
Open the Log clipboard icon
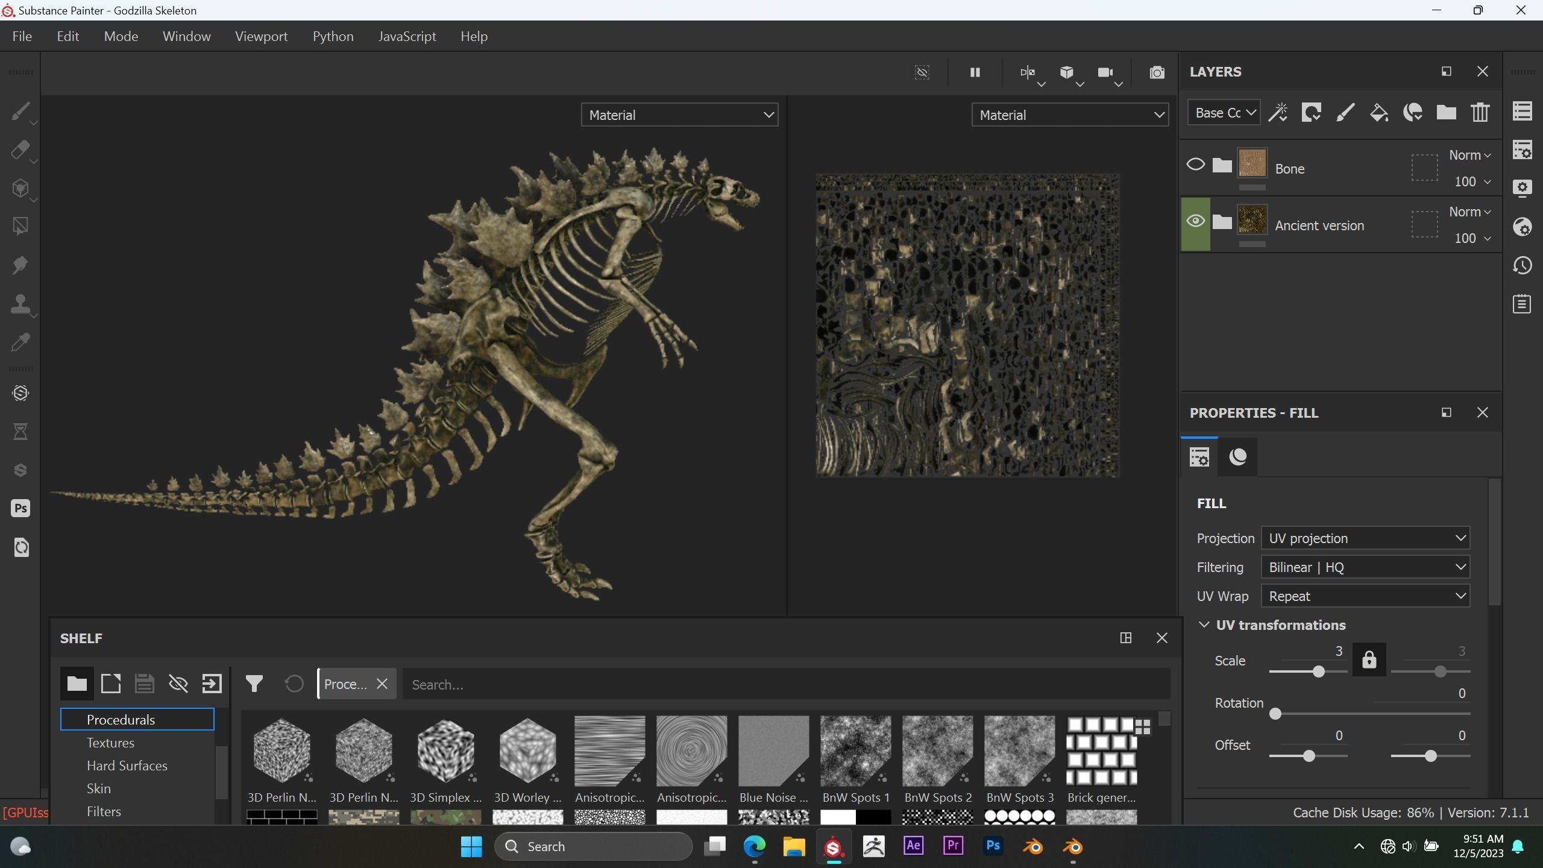[x=1523, y=304]
